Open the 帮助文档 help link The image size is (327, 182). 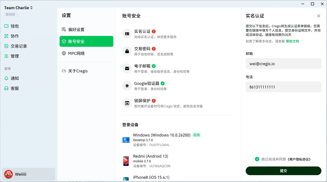(292, 41)
